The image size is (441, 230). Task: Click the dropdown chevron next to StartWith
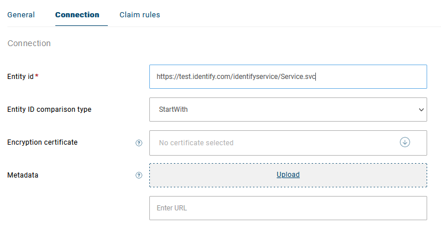pyautogui.click(x=421, y=110)
